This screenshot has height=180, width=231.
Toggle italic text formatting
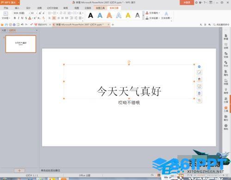tap(18, 18)
